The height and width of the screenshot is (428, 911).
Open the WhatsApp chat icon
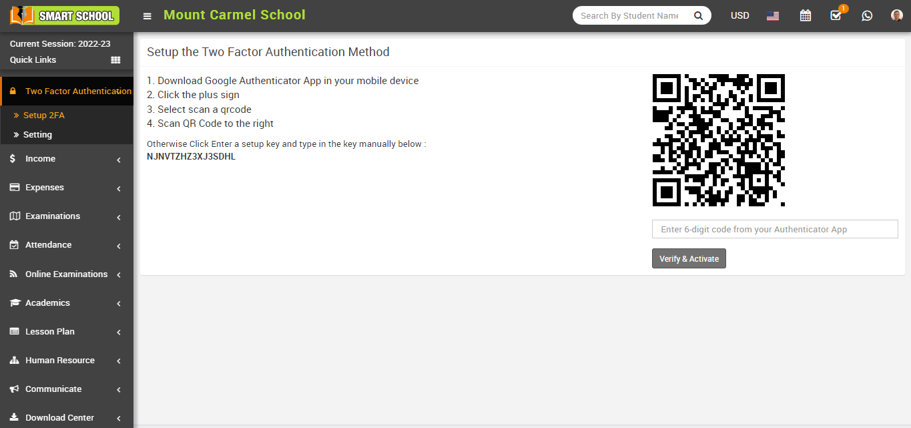(867, 15)
